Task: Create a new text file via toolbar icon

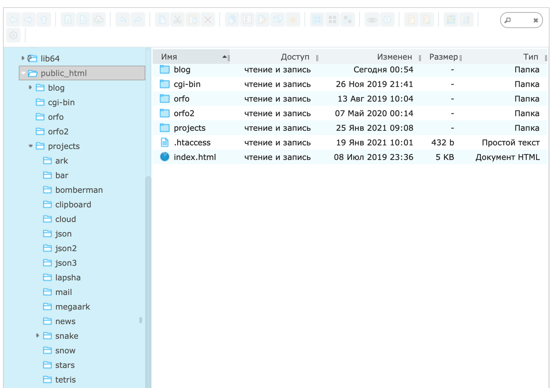Action: point(83,20)
